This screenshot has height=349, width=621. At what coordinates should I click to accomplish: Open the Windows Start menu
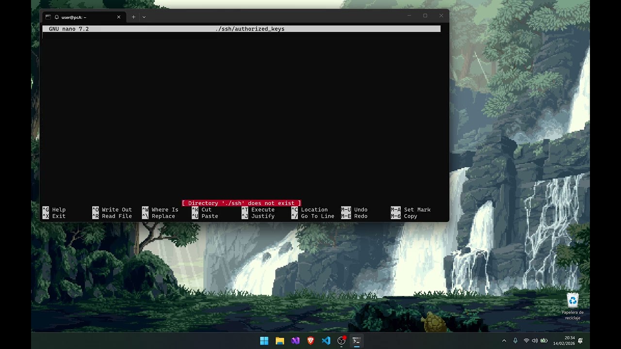[264, 341]
